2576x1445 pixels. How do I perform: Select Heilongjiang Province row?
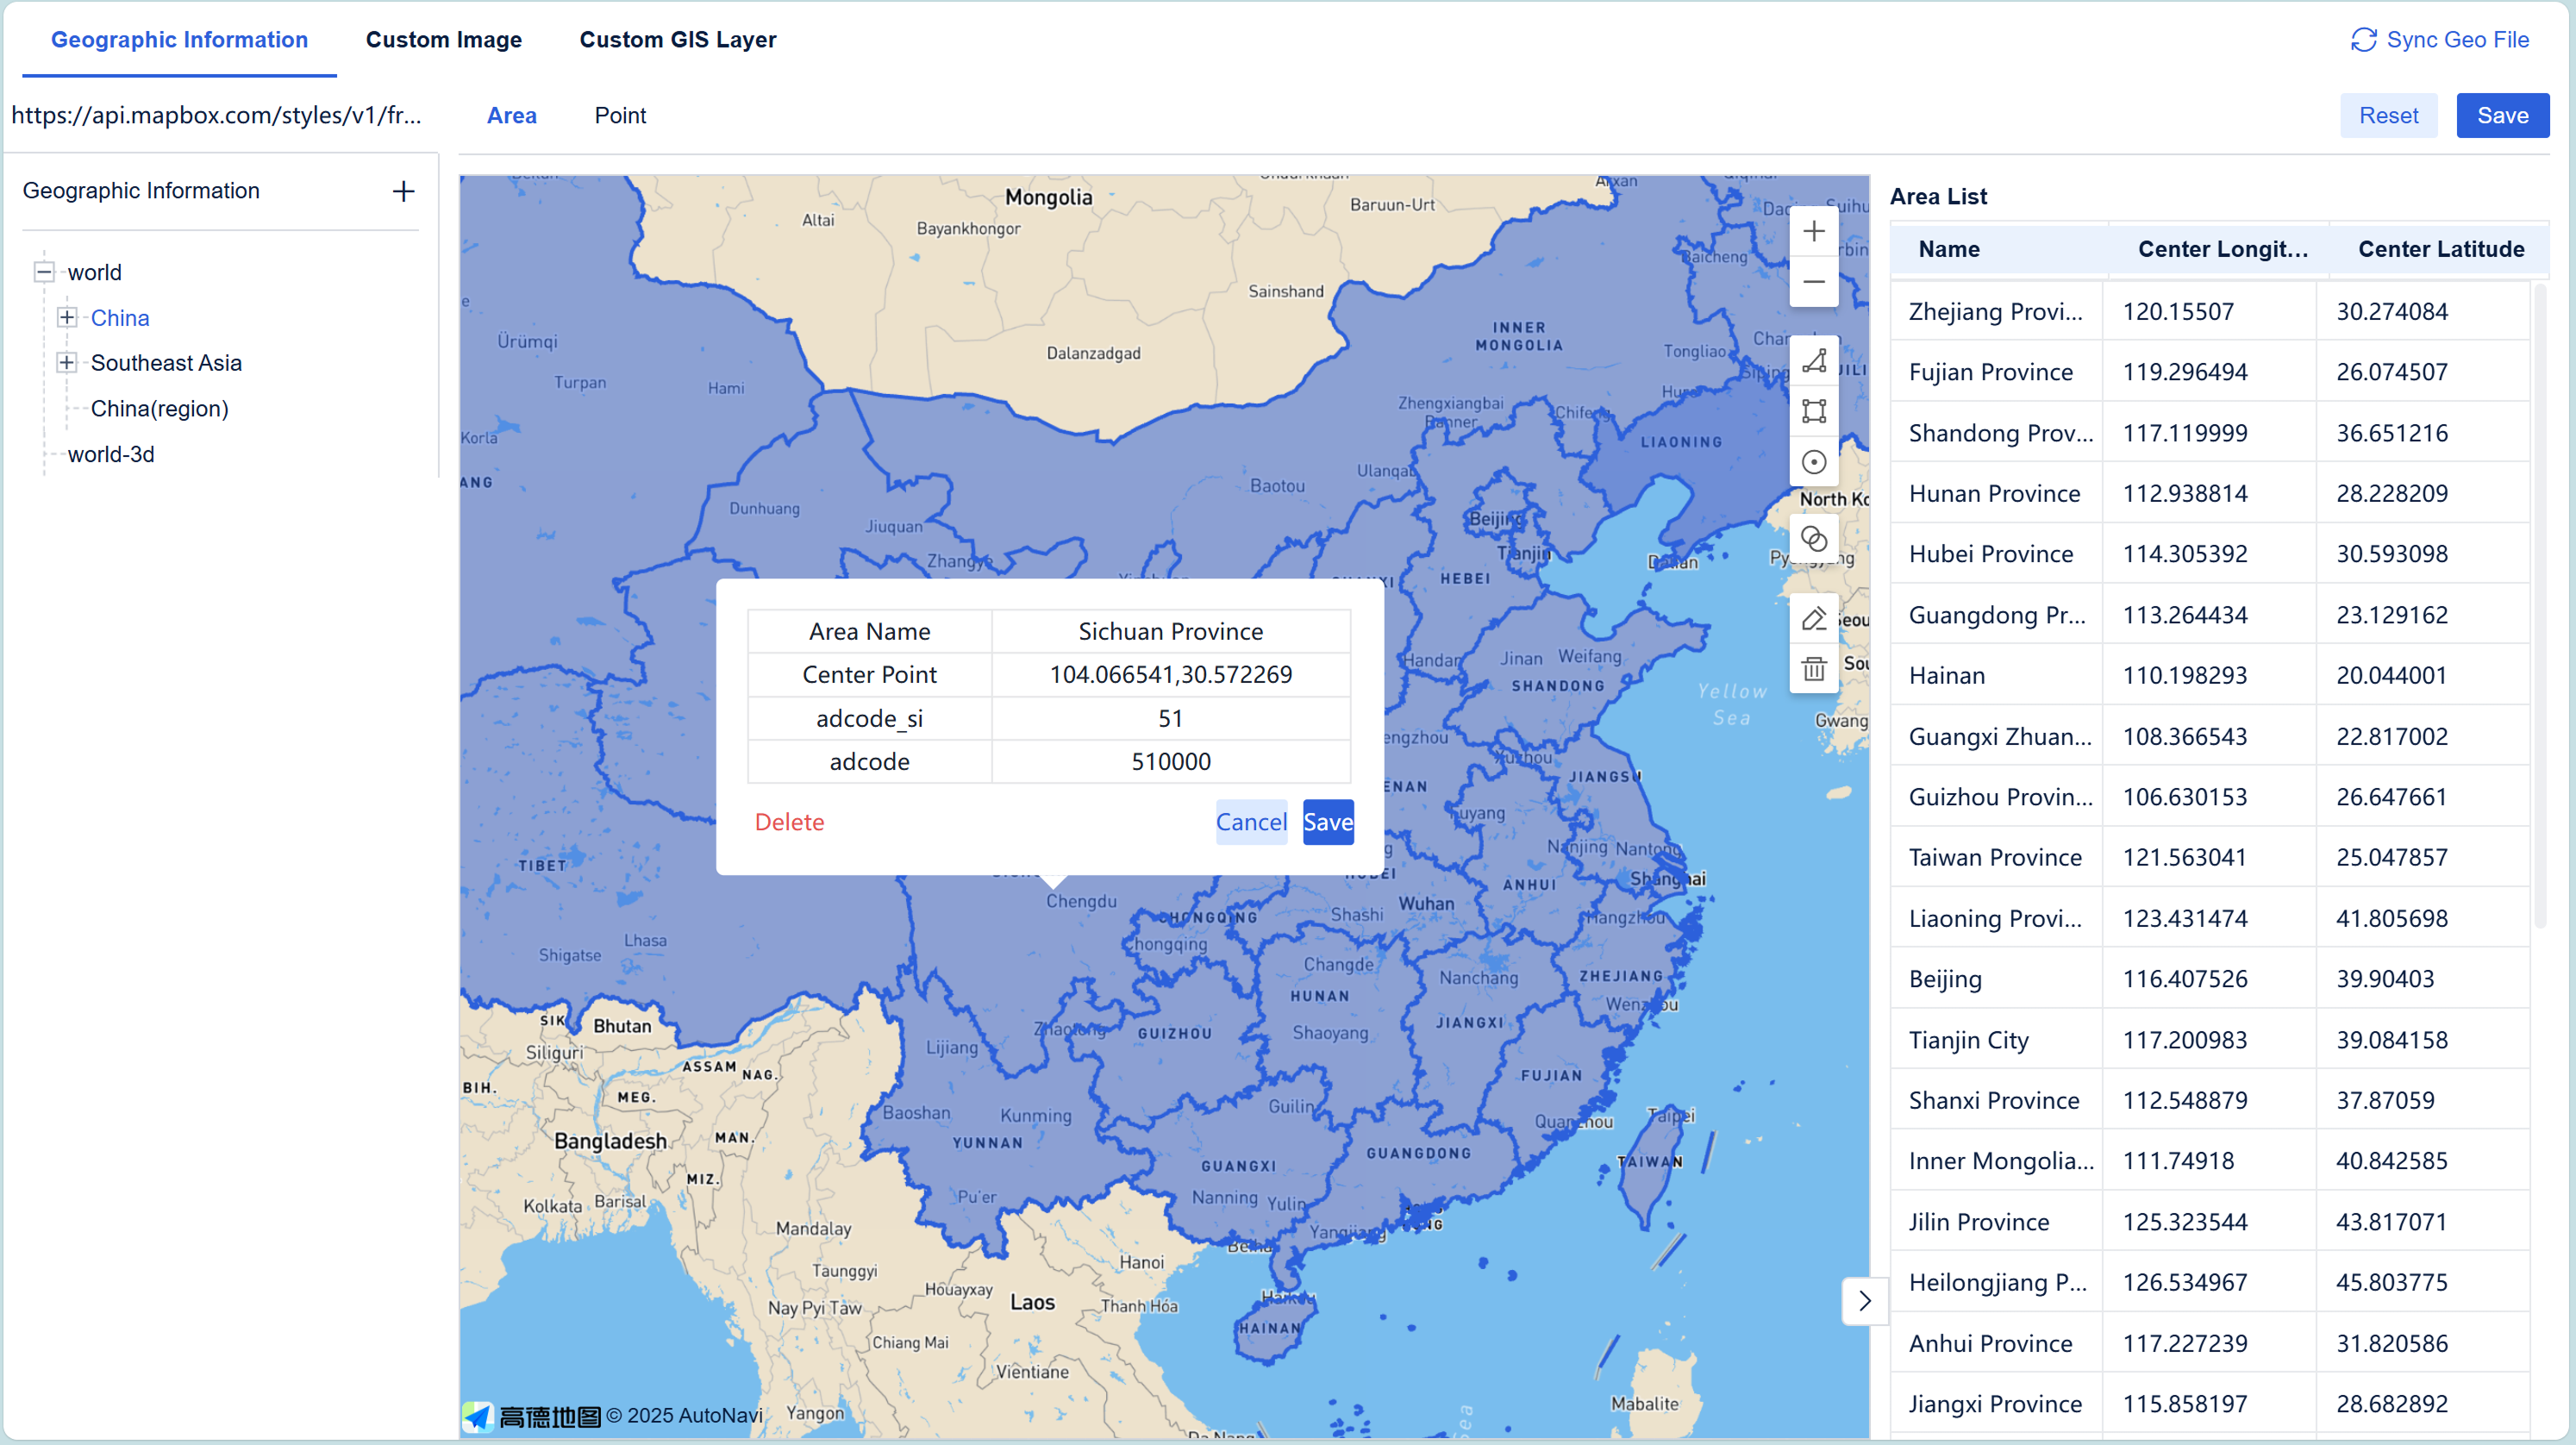tap(2209, 1283)
